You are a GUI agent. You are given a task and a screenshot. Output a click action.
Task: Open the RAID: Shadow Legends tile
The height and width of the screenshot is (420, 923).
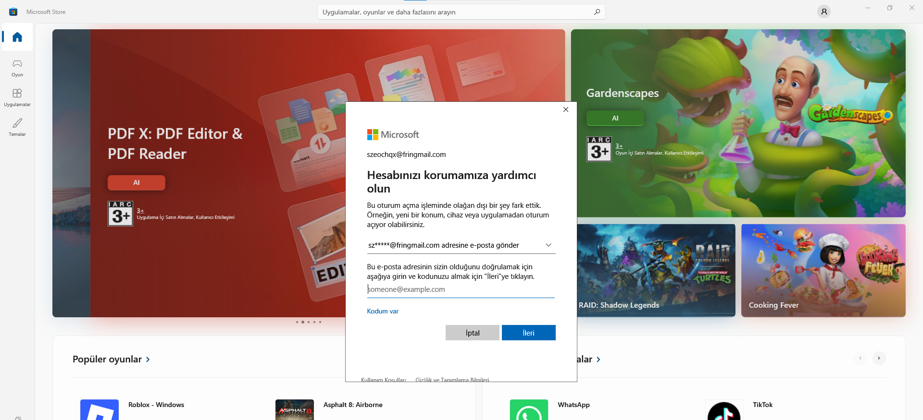[x=656, y=270]
